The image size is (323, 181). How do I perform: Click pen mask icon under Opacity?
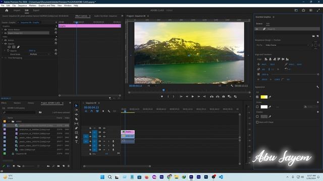tap(18, 47)
